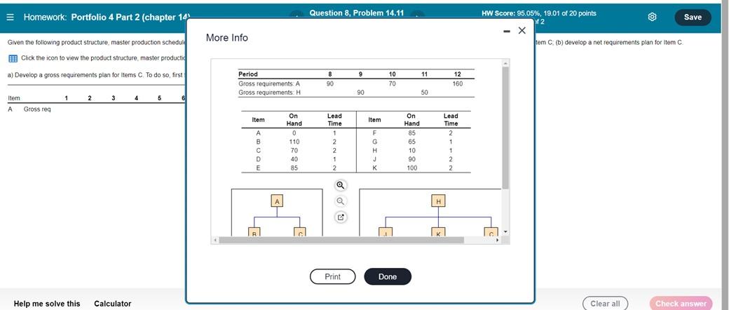Image resolution: width=729 pixels, height=310 pixels.
Task: Click 'Gross req' label for item A
Action: (x=37, y=109)
